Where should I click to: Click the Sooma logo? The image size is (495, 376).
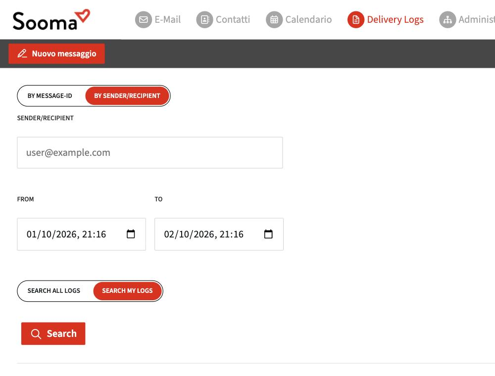coord(51,20)
